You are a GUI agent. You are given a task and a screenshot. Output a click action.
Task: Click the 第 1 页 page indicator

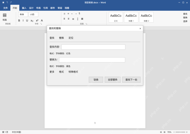5,132
